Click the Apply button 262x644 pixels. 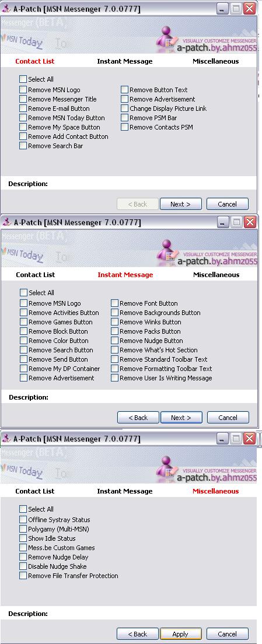coord(180,633)
